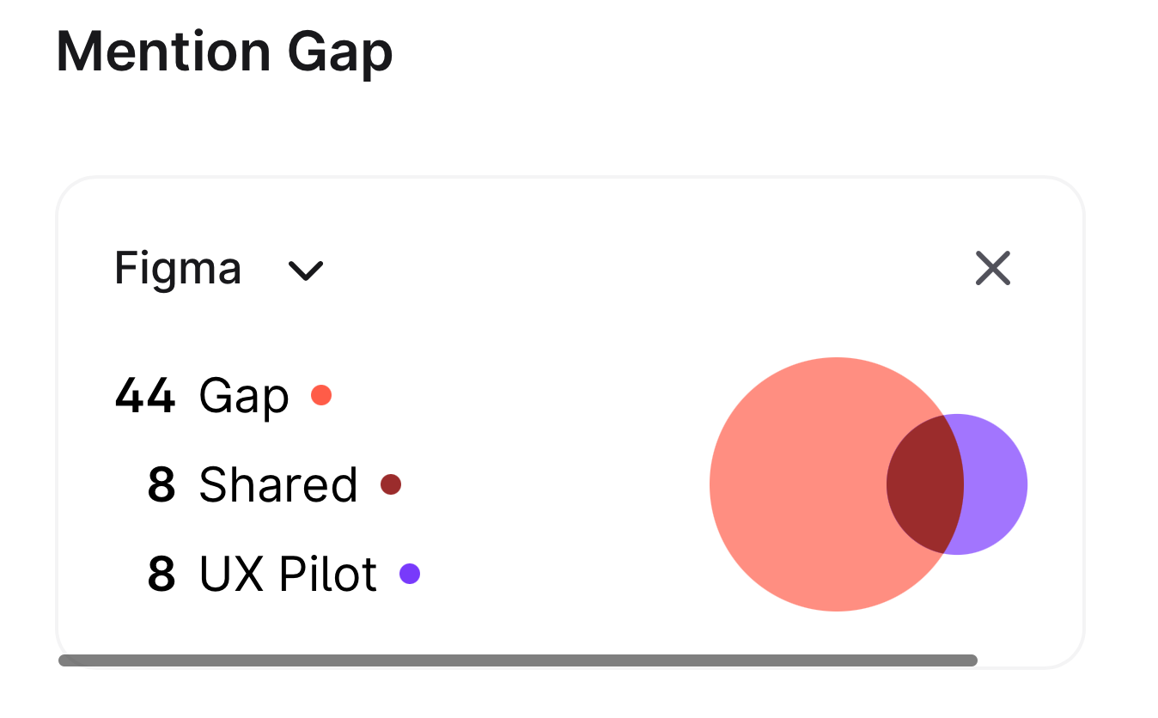The height and width of the screenshot is (718, 1158).
Task: Select the Shared legend label
Action: pyautogui.click(x=278, y=485)
